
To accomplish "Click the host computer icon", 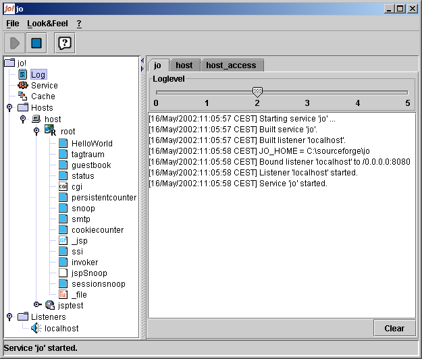I will (36, 119).
